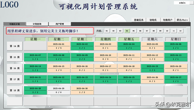Open the 2025-04-03 day cell
This screenshot has width=194, height=110.
coord(105,46)
